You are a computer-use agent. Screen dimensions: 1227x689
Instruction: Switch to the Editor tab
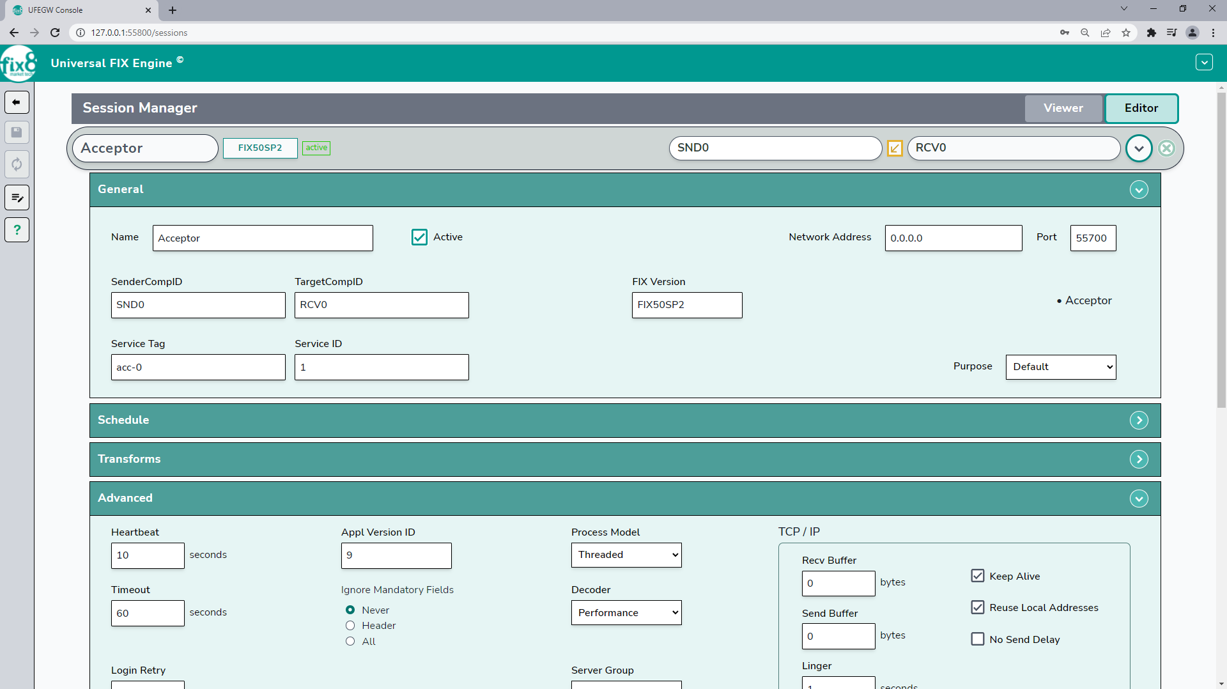click(1141, 108)
